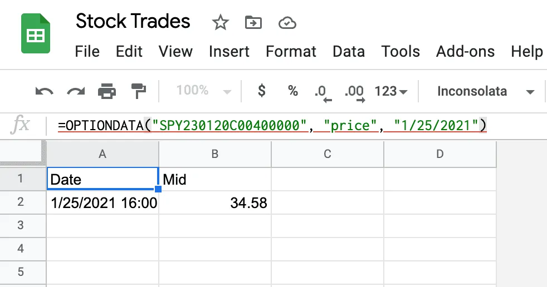Open the Format menu

point(291,52)
